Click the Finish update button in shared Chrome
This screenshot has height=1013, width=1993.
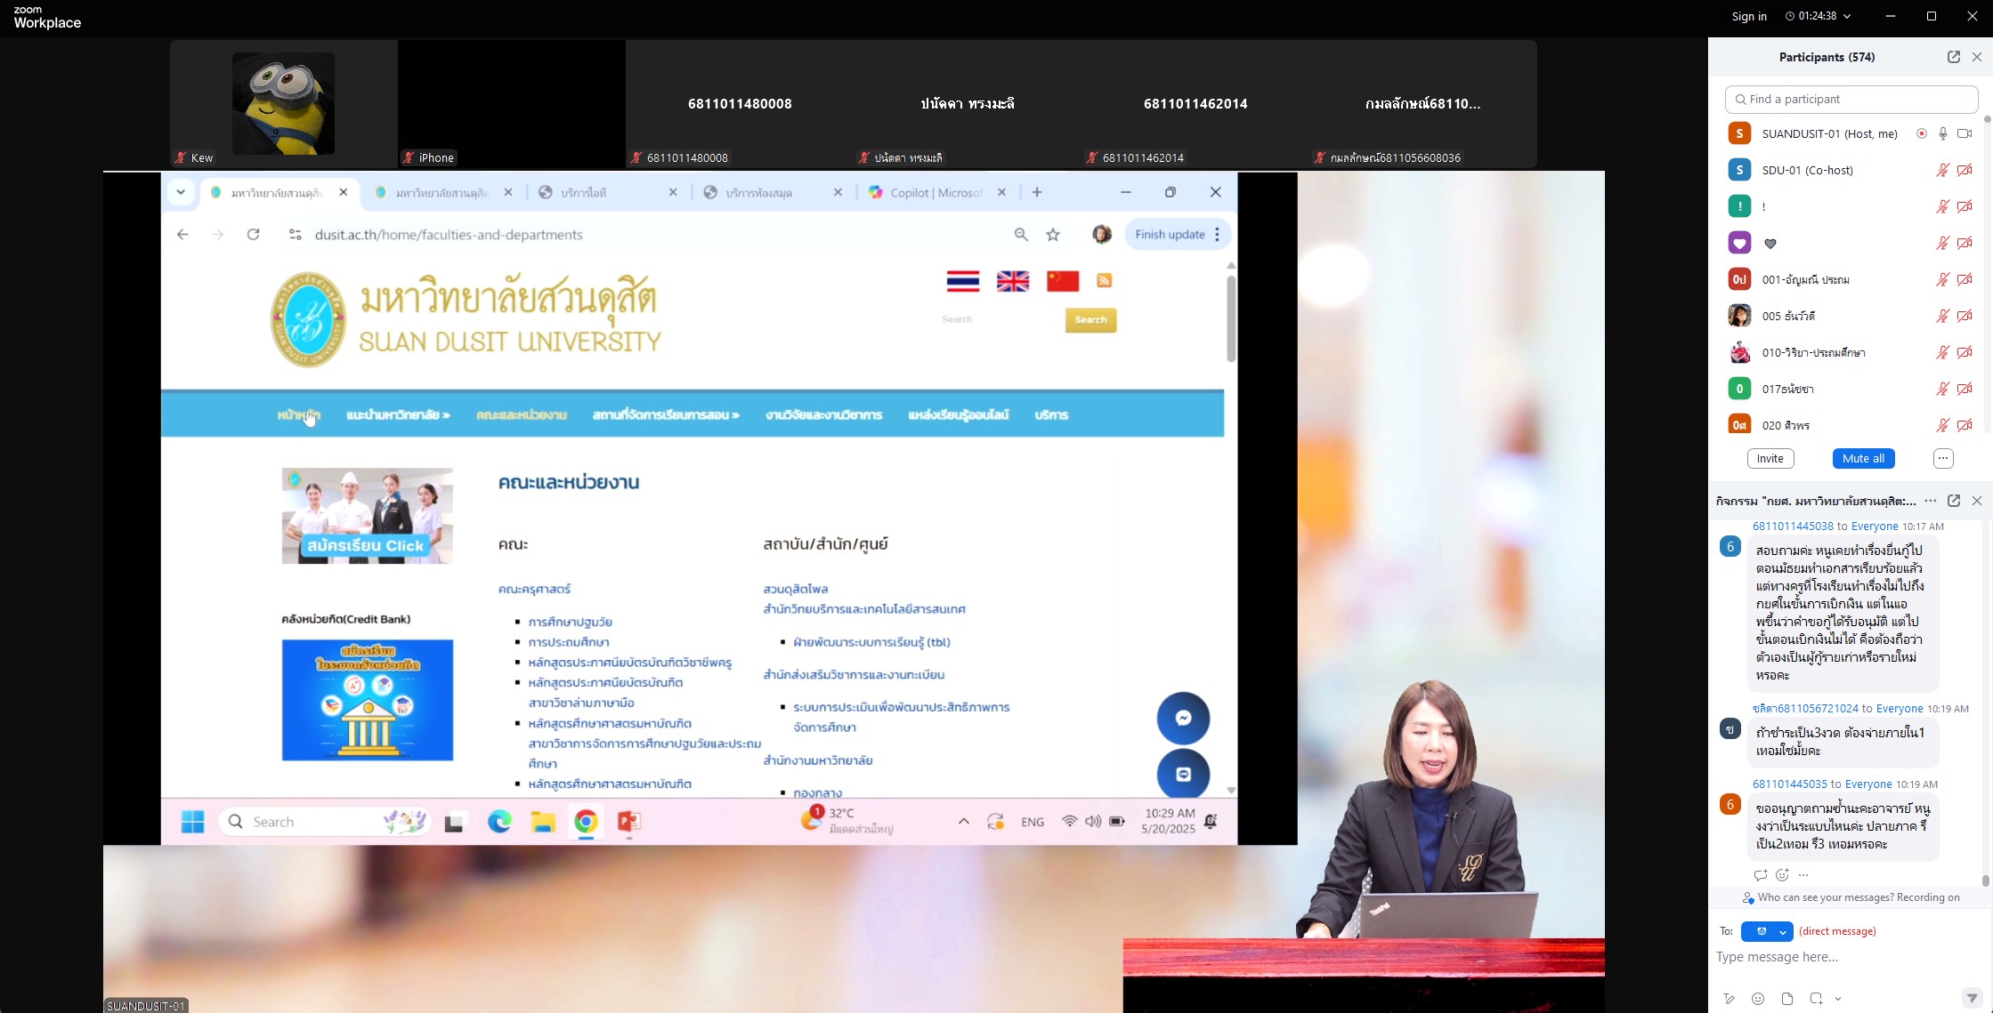point(1170,235)
